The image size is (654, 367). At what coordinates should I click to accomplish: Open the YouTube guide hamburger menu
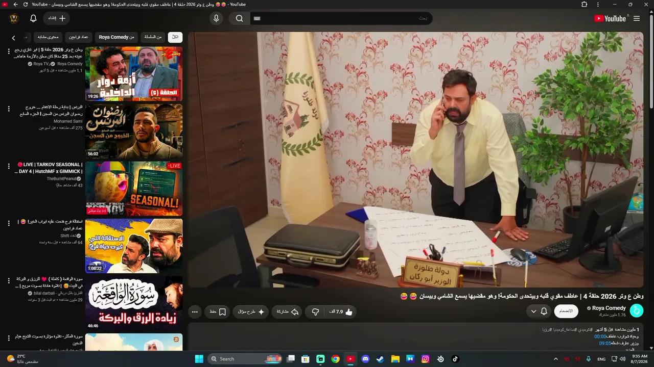coord(637,18)
